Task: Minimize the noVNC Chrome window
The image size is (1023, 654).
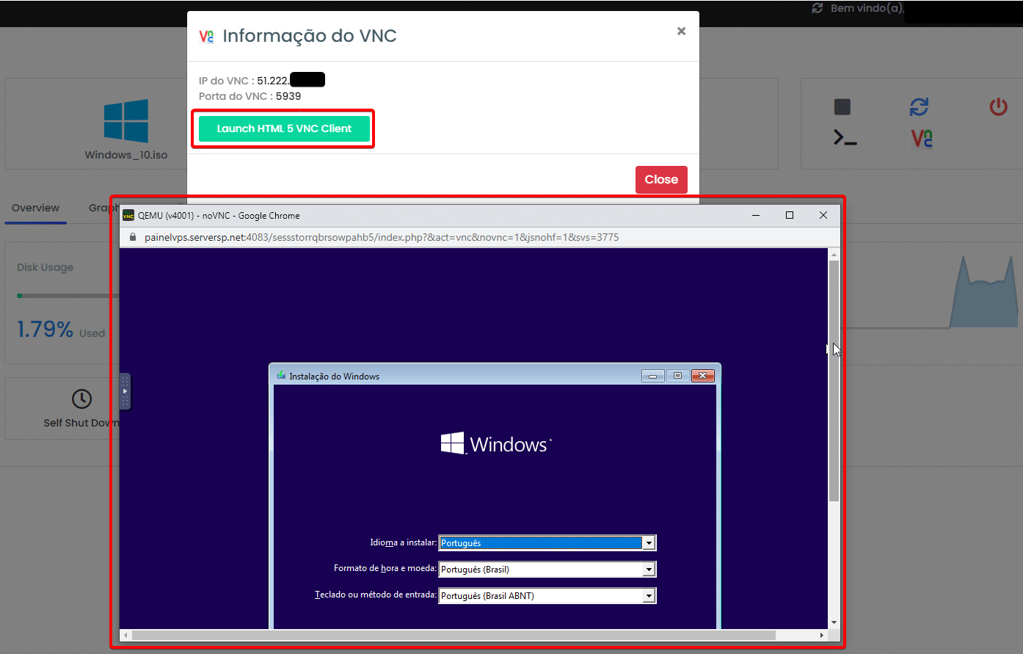Action: tap(756, 215)
